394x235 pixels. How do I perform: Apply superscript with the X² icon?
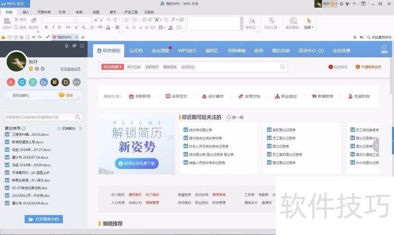point(77,27)
